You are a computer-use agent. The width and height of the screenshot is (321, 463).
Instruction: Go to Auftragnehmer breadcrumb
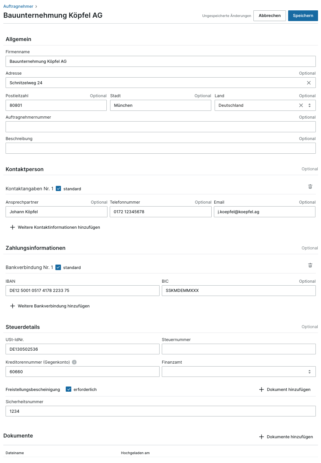[x=18, y=6]
